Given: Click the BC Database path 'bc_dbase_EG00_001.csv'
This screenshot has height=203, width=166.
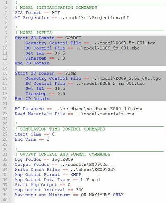Looking at the screenshot, I should (x=114, y=109).
